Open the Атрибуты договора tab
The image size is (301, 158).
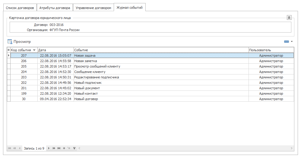click(x=55, y=8)
